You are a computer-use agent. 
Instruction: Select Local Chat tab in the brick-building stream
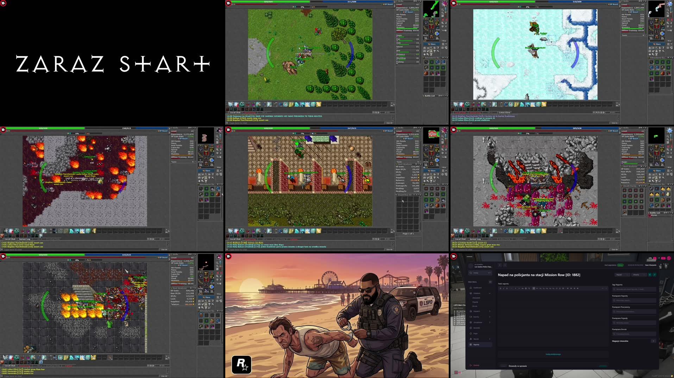235,239
